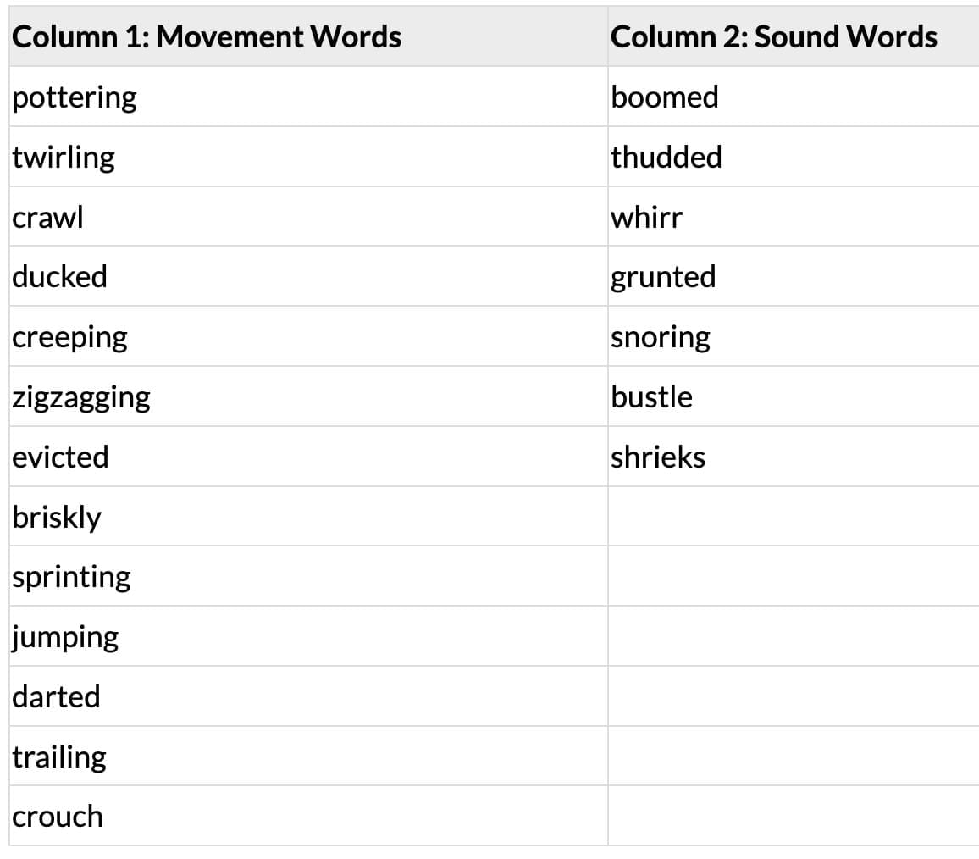Click the 'Column 1: Movement Words' header
979x859 pixels.
click(207, 37)
